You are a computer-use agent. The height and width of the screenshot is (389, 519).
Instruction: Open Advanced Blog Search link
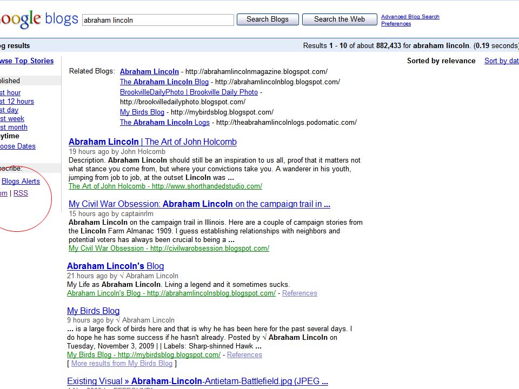(410, 17)
